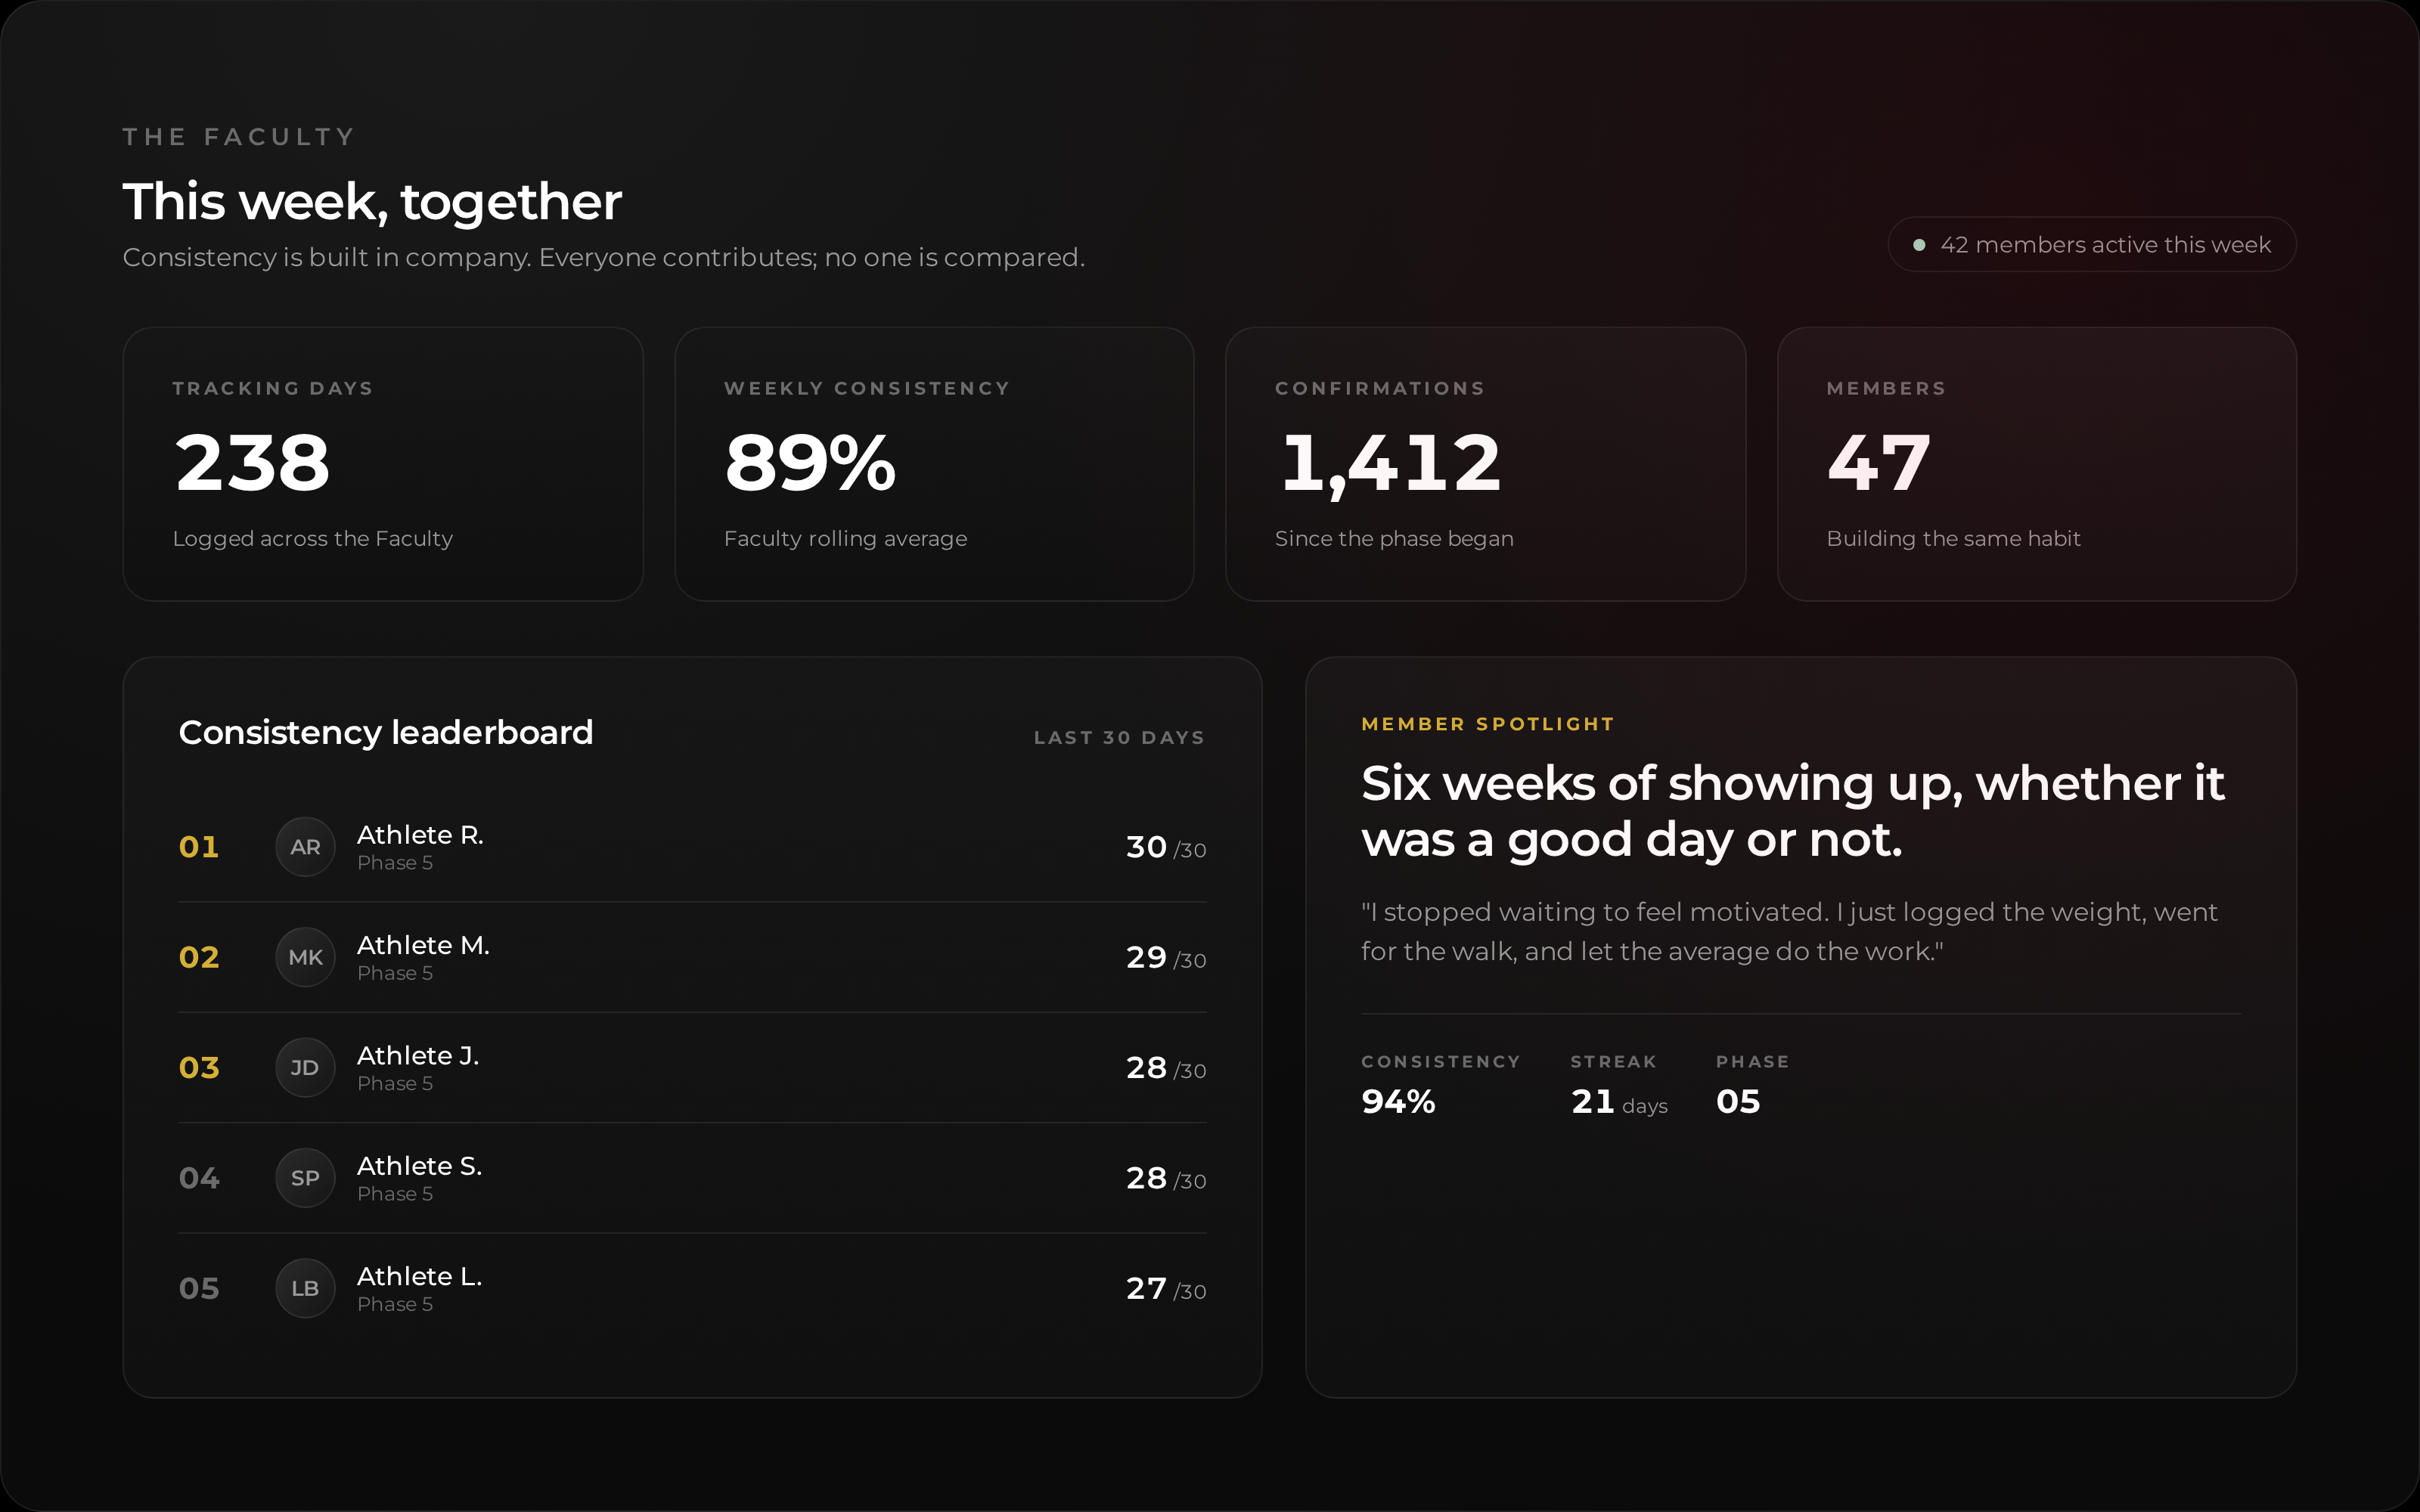Click rank 03 number on leaderboard
Viewport: 2420px width, 1512px height.
coord(199,1068)
